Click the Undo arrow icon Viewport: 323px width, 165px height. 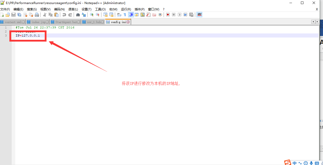[64, 15]
